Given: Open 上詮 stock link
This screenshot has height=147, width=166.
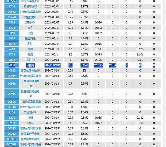Looking at the screenshot, I should tap(30, 33).
